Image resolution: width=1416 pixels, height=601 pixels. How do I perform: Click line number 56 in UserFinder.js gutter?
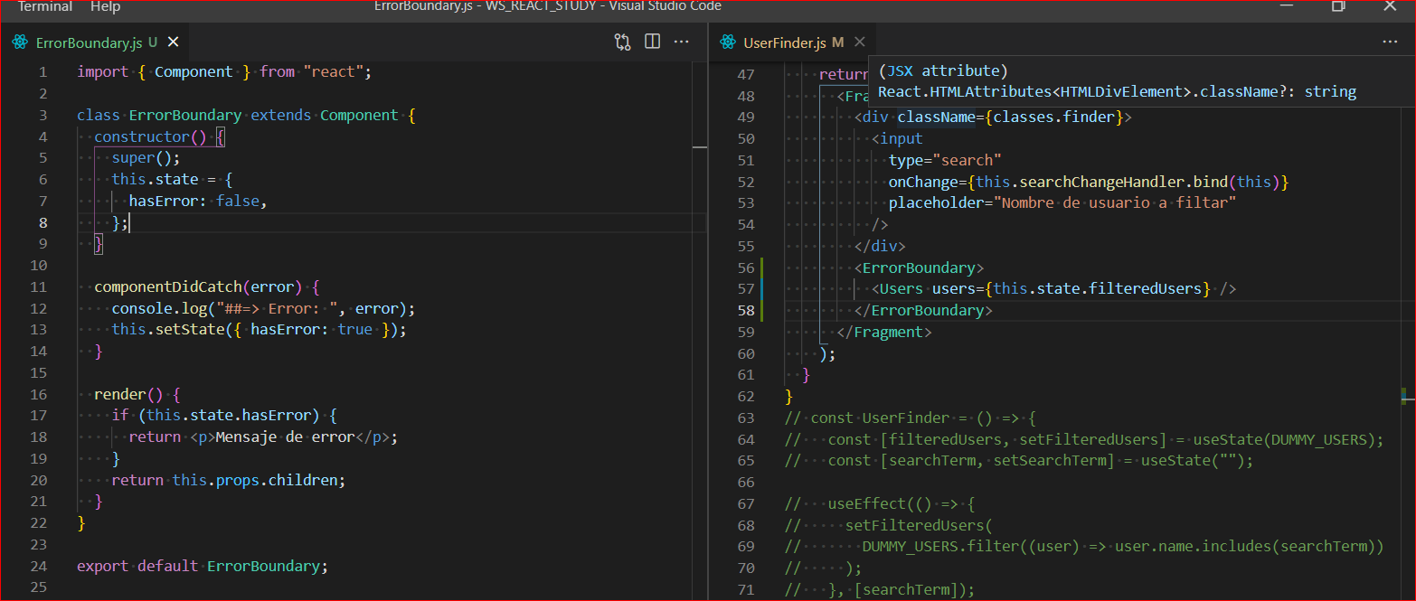[x=746, y=268]
